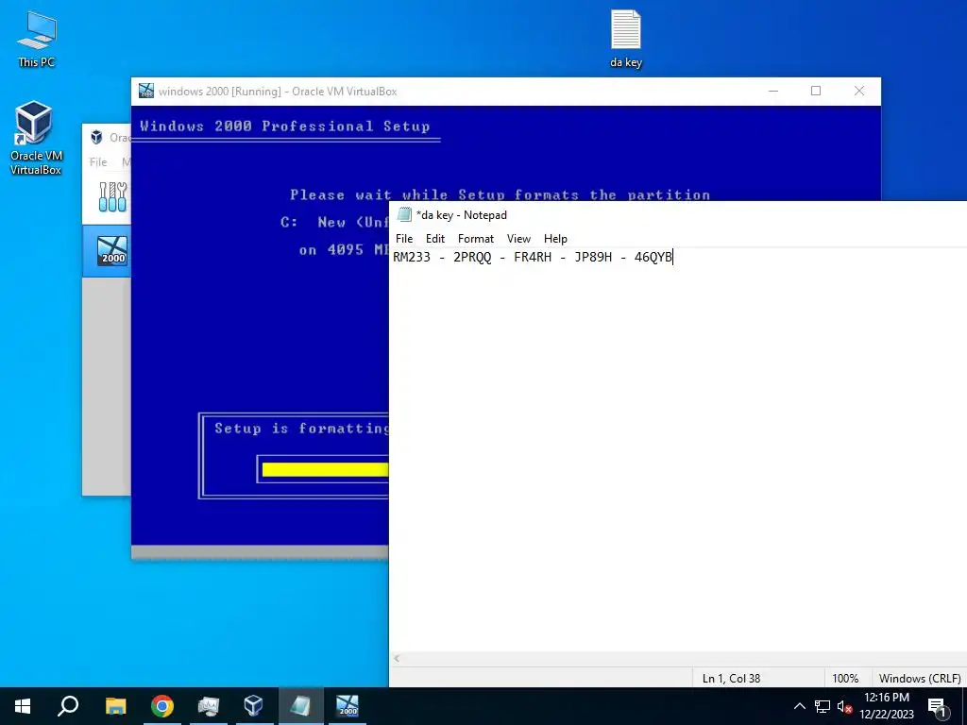The image size is (967, 725).
Task: Click VirtualBox Manager title bar cube icon
Action: (x=96, y=137)
